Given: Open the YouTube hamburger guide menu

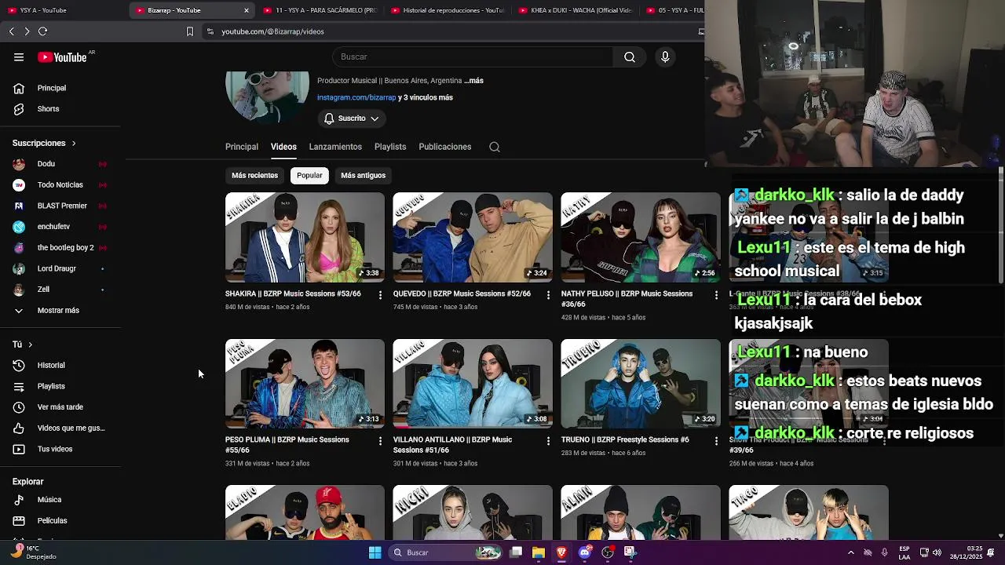Looking at the screenshot, I should (19, 57).
